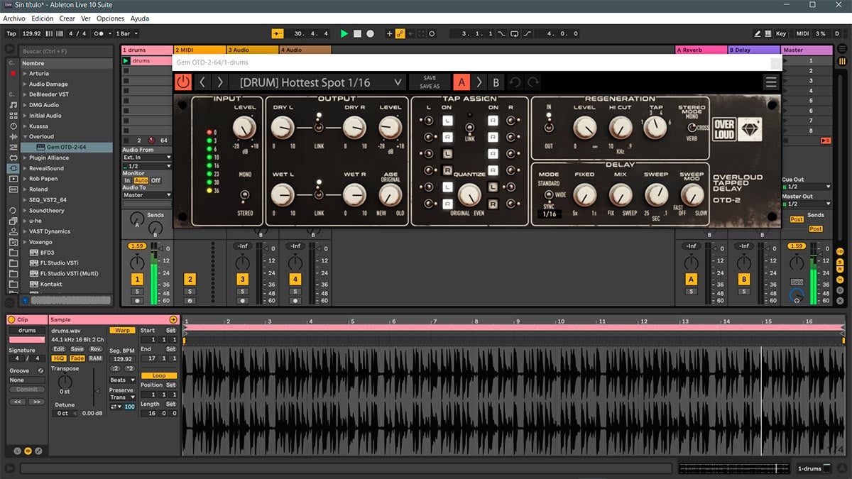This screenshot has width=852, height=479.
Task: Expand the Kuassa folder in browser
Action: pyautogui.click(x=25, y=126)
